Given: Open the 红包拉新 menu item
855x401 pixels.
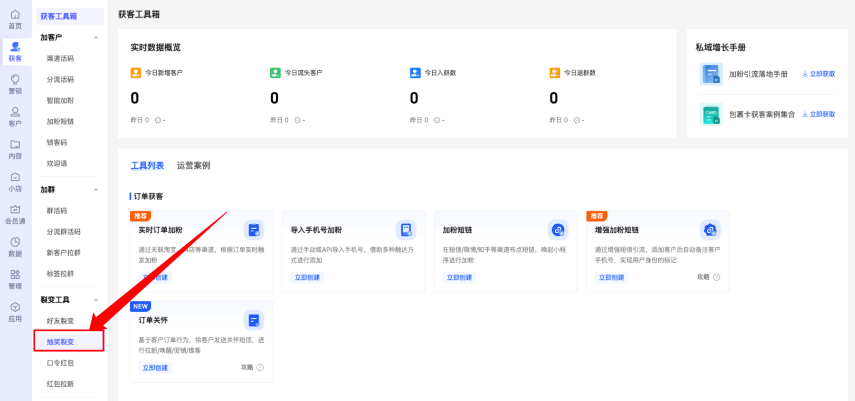Looking at the screenshot, I should point(60,384).
